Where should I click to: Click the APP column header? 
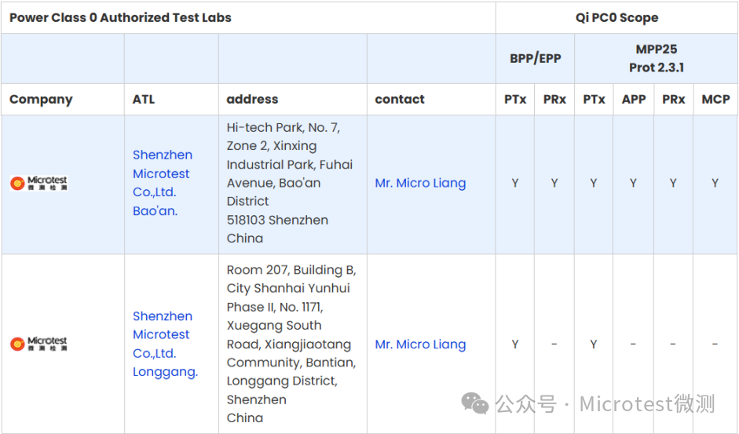pyautogui.click(x=634, y=100)
